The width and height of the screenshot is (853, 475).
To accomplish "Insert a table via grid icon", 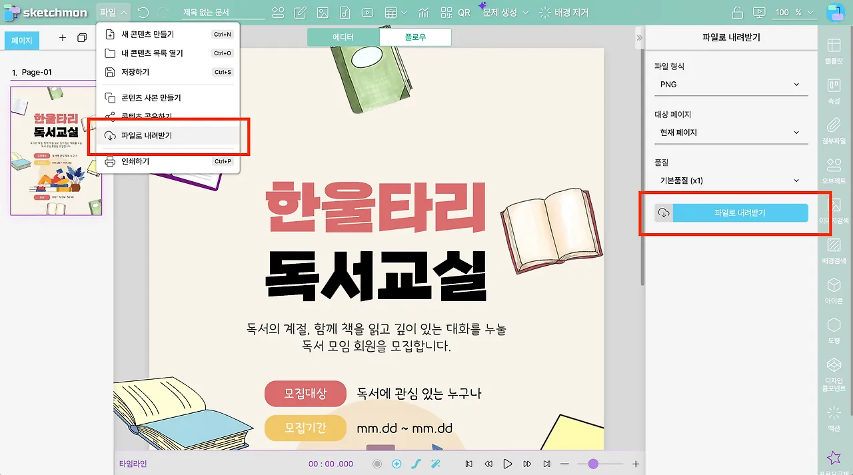I will (x=391, y=12).
